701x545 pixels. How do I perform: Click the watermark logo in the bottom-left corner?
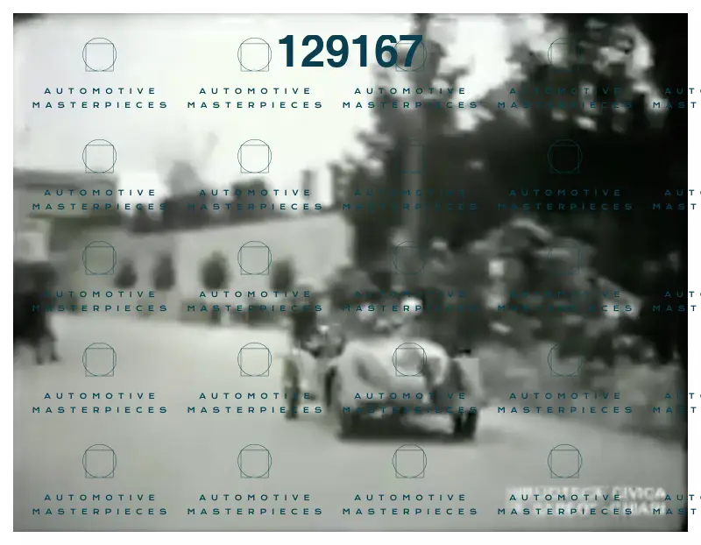point(99,462)
